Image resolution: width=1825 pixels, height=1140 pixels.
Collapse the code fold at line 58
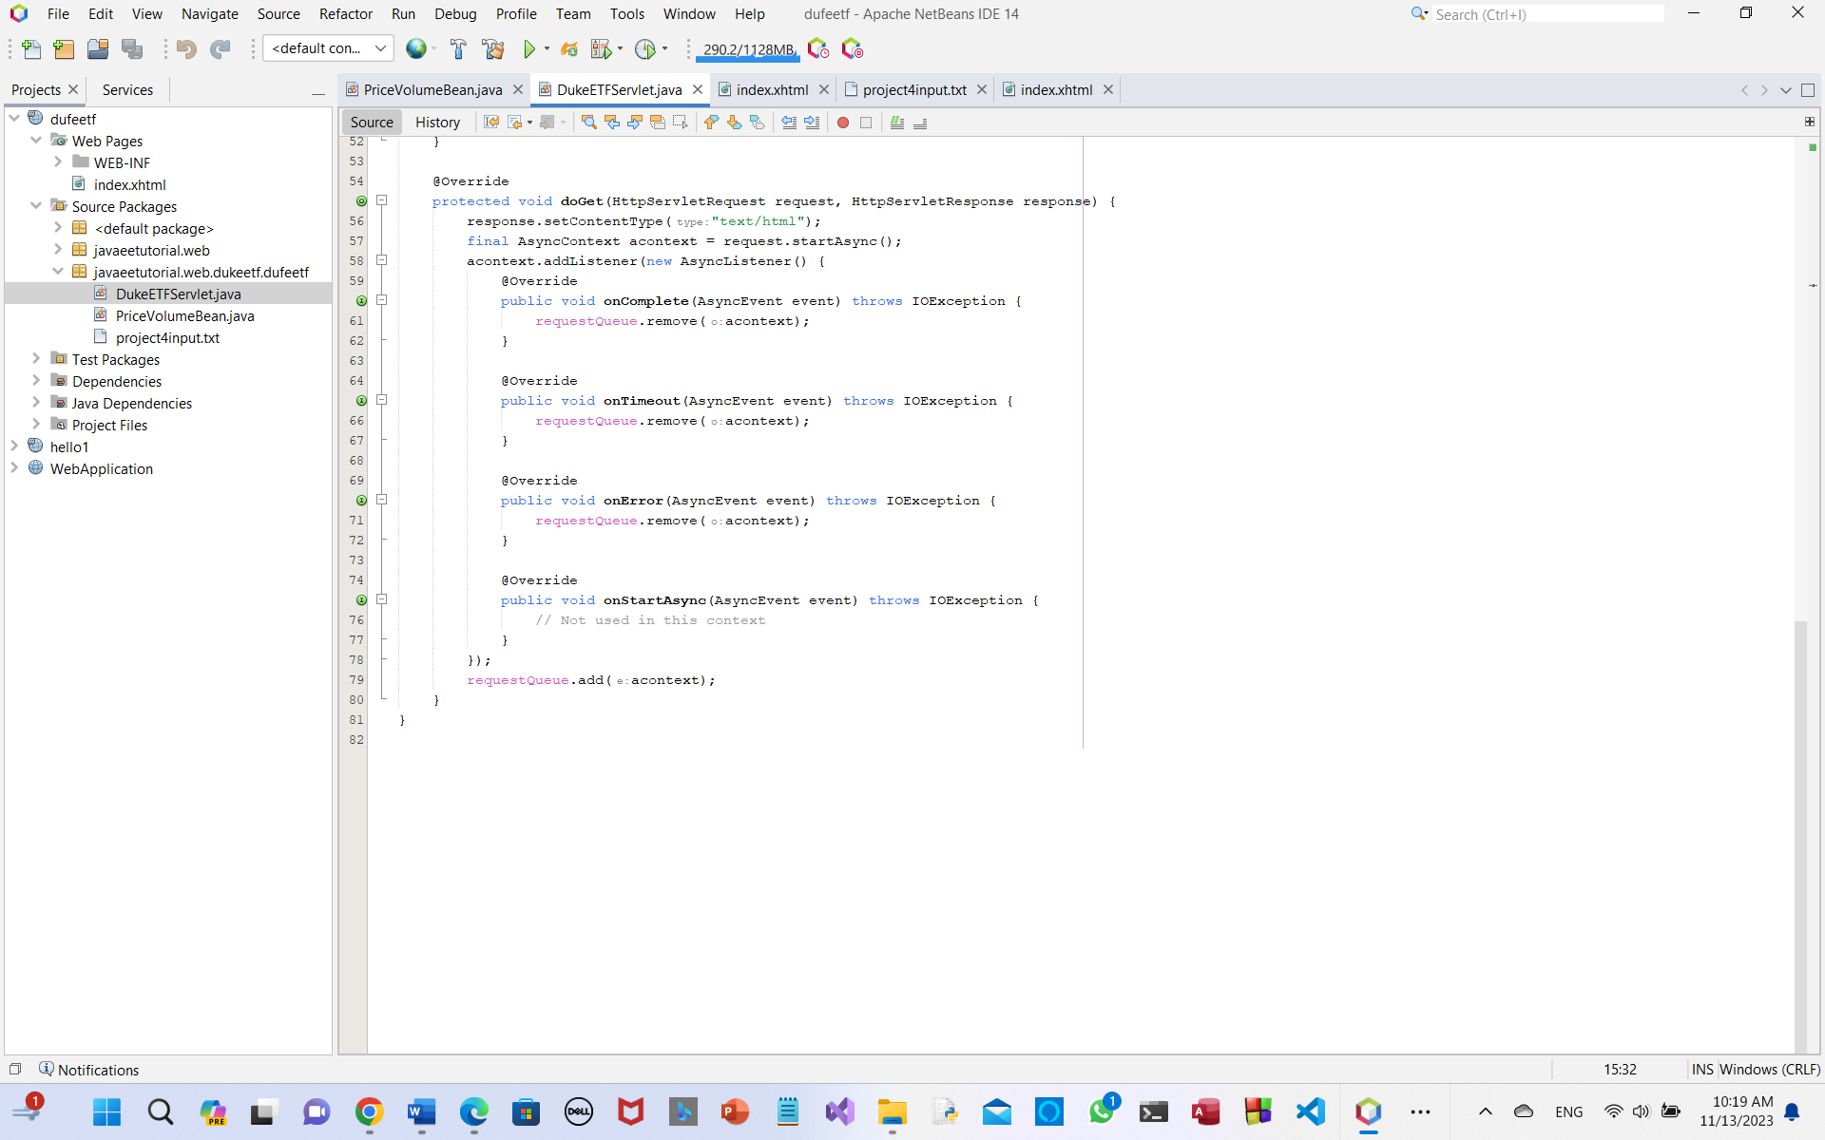point(382,260)
